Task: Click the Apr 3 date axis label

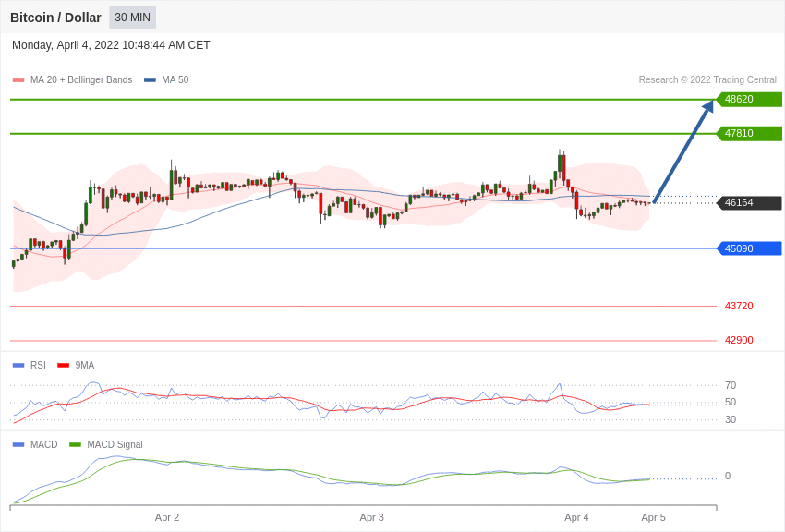Action: [371, 517]
